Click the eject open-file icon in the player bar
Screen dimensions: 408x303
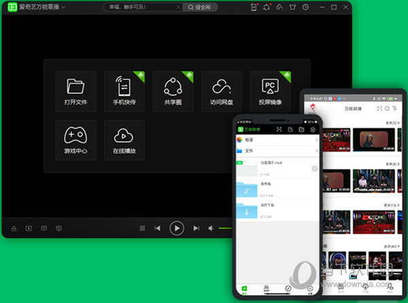click(14, 229)
